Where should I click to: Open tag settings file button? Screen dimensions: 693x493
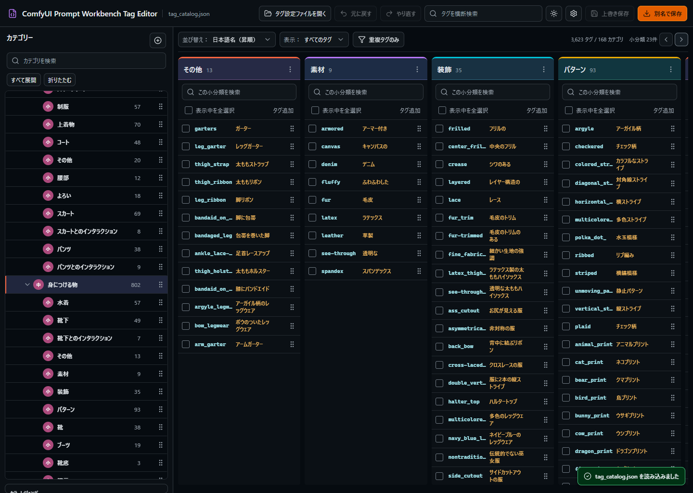click(x=295, y=13)
